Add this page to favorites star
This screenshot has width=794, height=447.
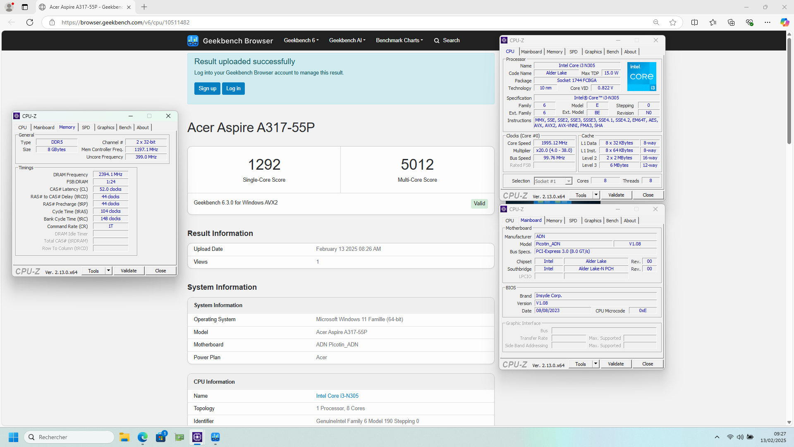[673, 22]
